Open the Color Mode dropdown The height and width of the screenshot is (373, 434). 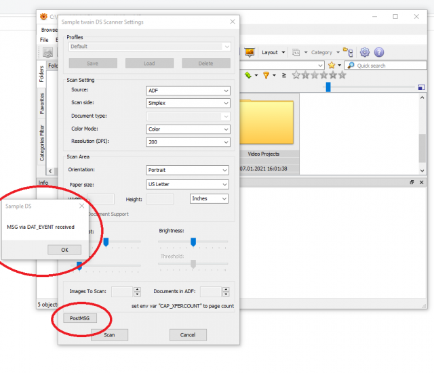188,129
